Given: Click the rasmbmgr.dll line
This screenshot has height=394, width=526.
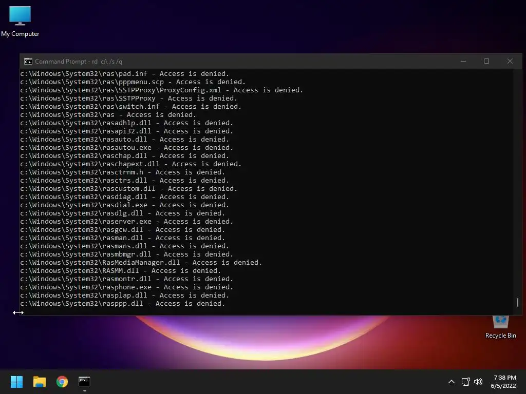Looking at the screenshot, I should (126, 254).
